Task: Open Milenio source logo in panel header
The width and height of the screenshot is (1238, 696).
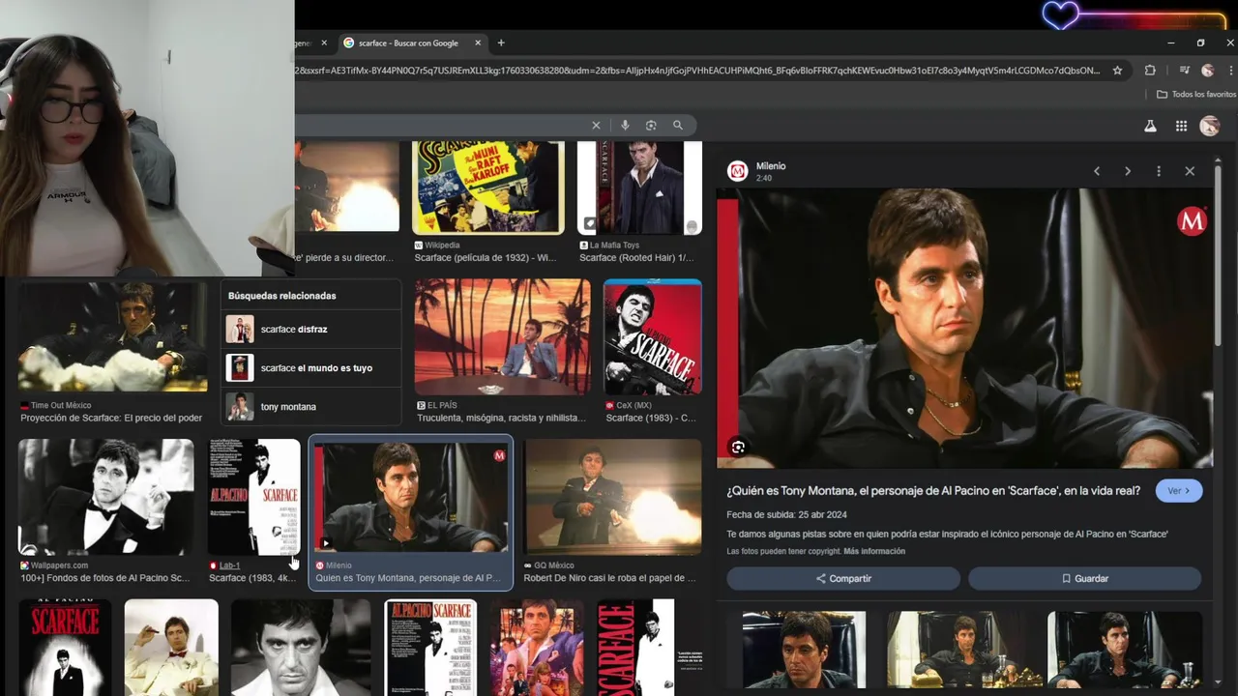Action: [x=738, y=171]
